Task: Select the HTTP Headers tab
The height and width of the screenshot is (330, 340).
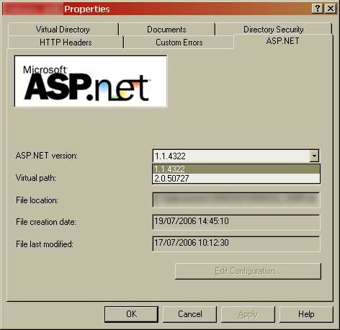Action: click(x=66, y=43)
